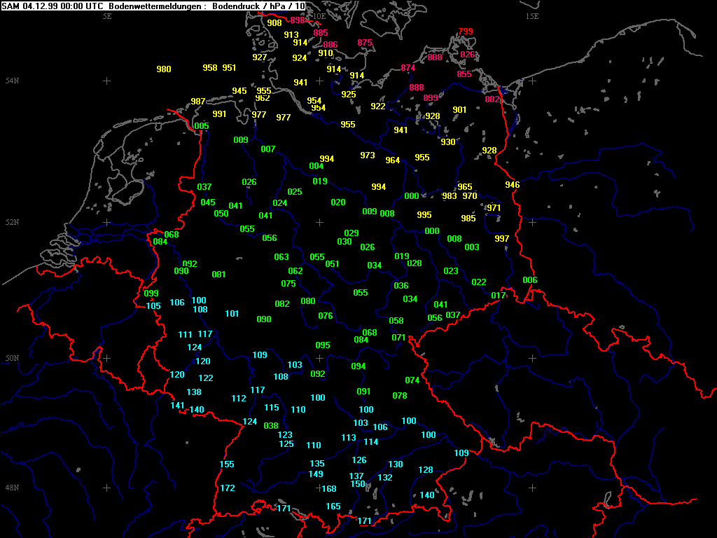This screenshot has width=717, height=538.
Task: Select the green 099 station value
Action: point(151,294)
